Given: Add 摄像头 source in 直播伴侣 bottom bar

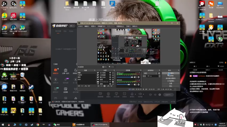Looking at the screenshot, I should click(108, 95).
